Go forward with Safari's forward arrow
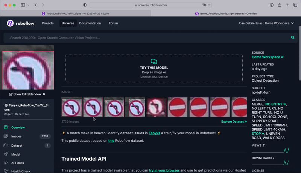301x173 pixels. pyautogui.click(x=43, y=5)
